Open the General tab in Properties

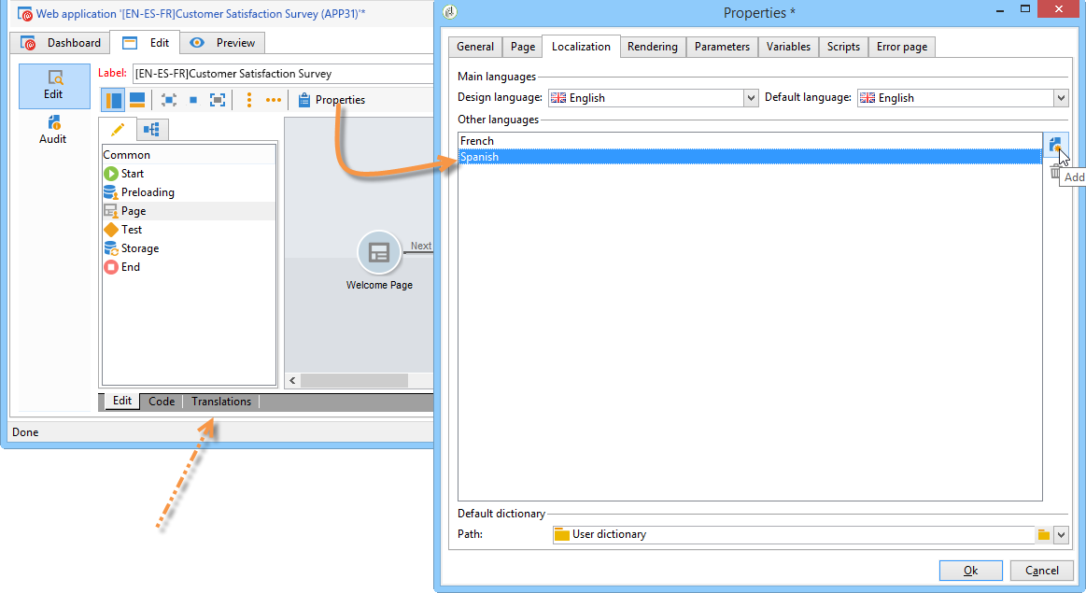tap(475, 47)
